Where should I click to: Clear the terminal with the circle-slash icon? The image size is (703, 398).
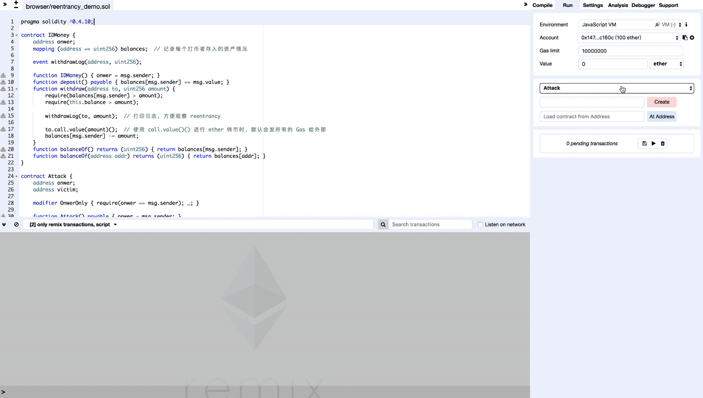pyautogui.click(x=16, y=224)
